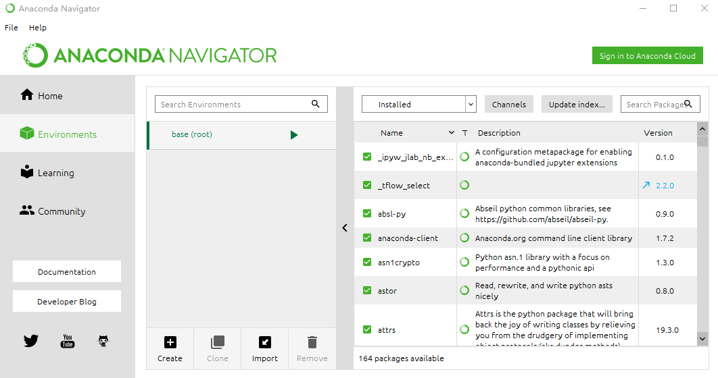
Task: Toggle checkbox for _ipyw_jlab_nb_ex package
Action: pos(367,157)
